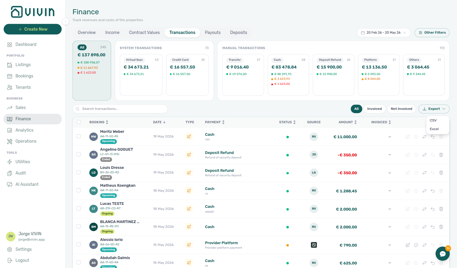Click the transfer arrows icon for Matheus Koengkan

tap(424, 191)
